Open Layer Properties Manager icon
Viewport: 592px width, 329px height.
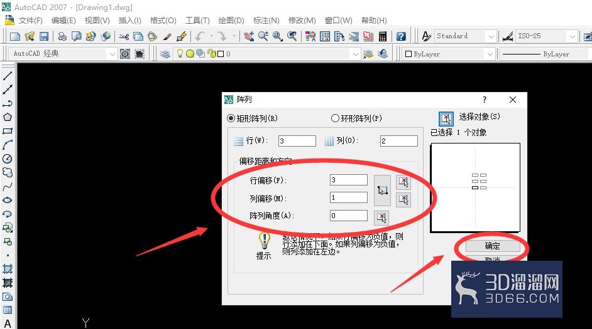pyautogui.click(x=165, y=54)
